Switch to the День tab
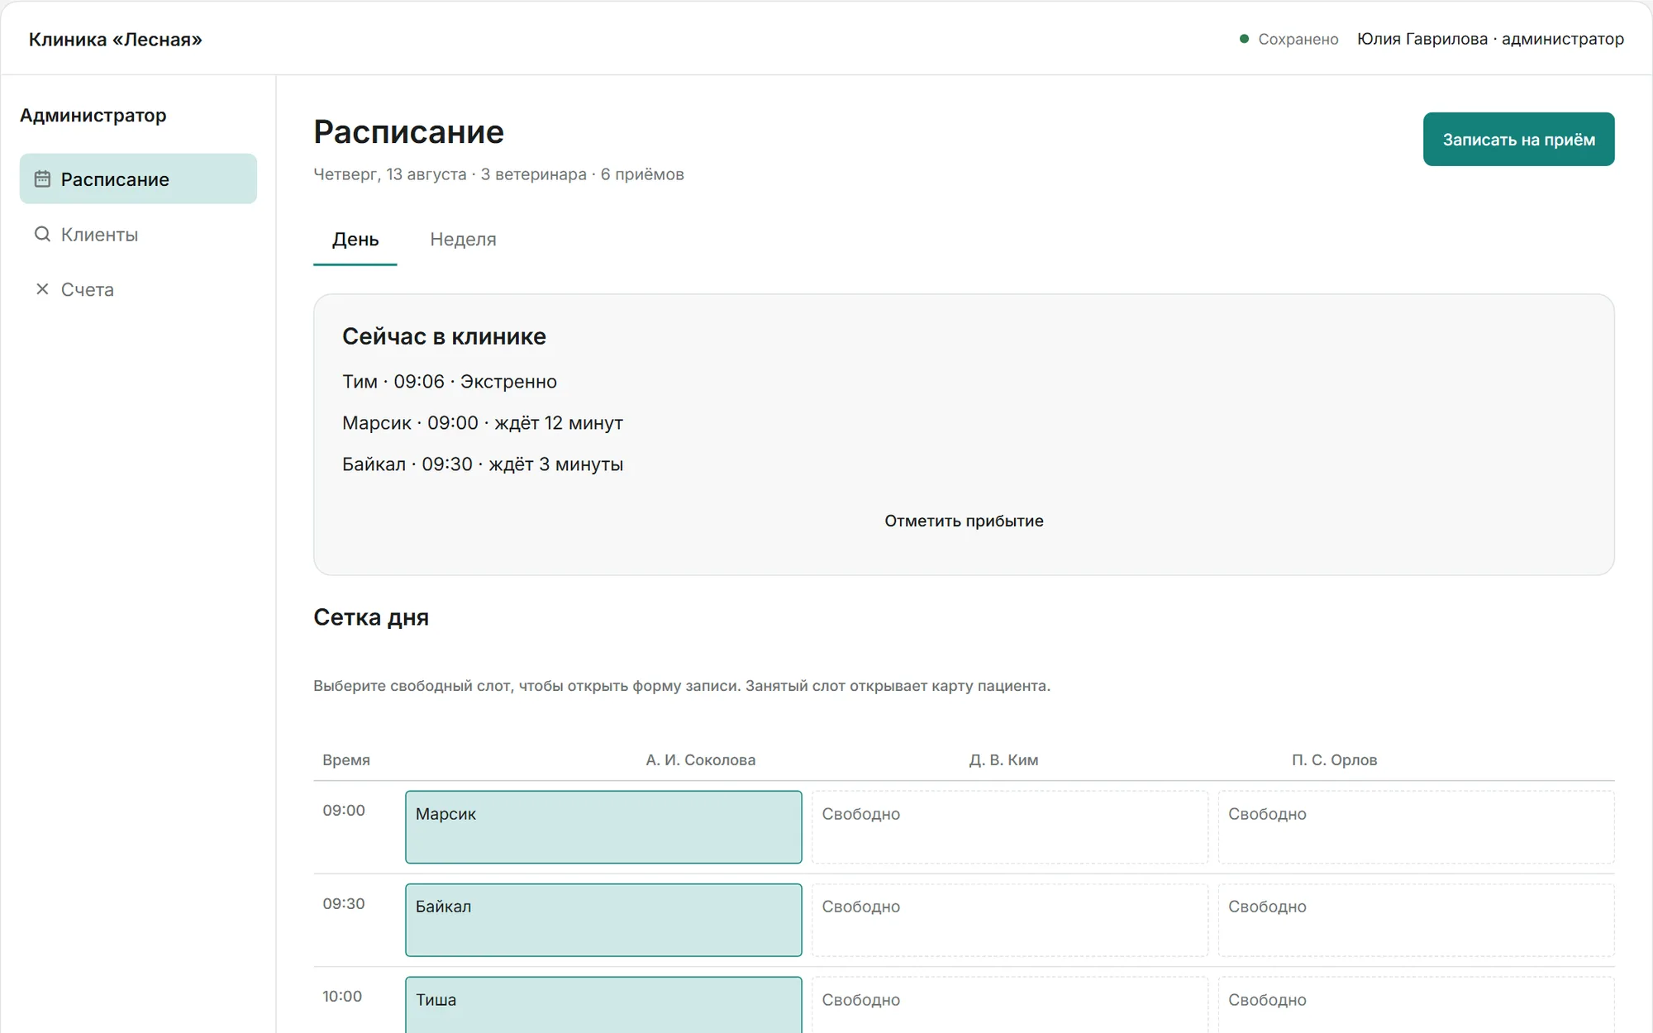Image resolution: width=1653 pixels, height=1033 pixels. [355, 240]
